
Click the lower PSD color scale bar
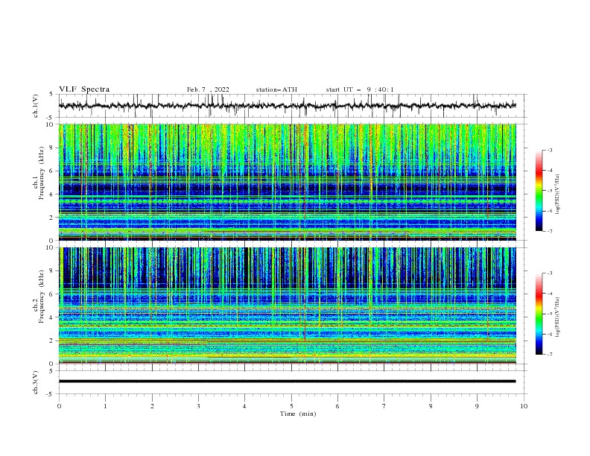(539, 314)
